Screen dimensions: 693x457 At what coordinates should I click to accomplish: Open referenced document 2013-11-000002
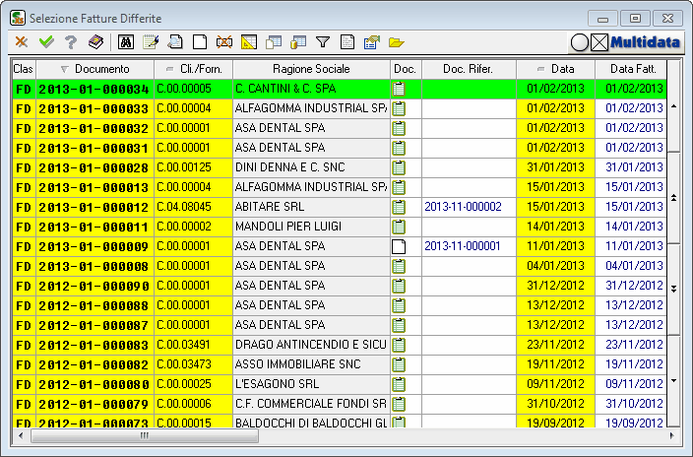tap(463, 207)
